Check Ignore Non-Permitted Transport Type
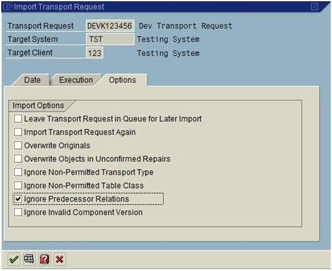Image resolution: width=332 pixels, height=271 pixels. click(x=18, y=172)
